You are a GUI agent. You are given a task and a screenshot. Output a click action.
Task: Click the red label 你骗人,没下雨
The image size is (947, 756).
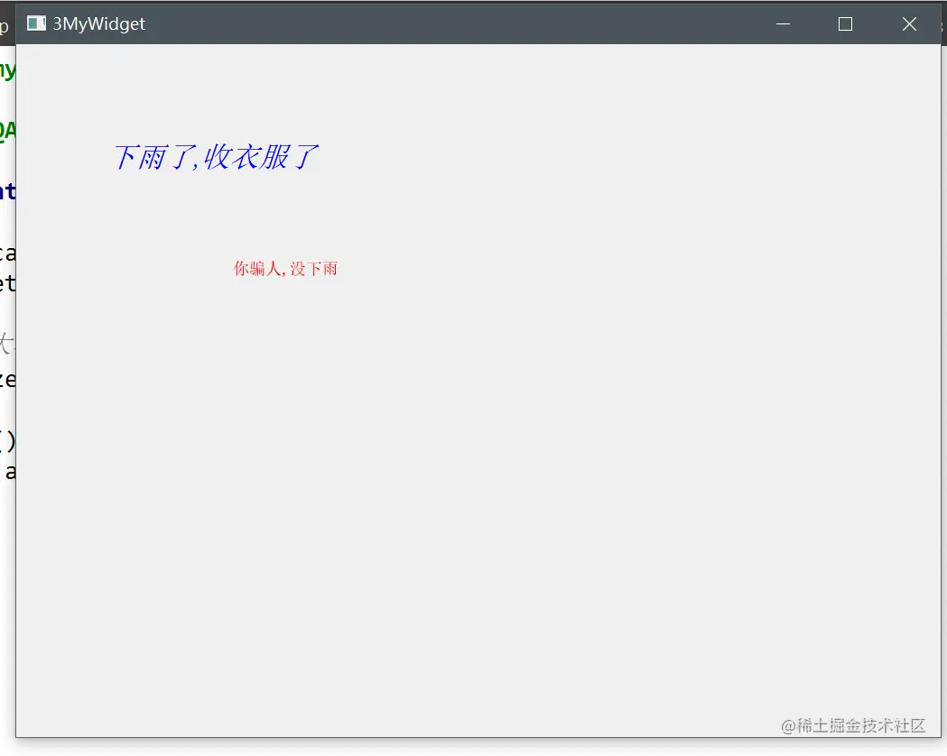click(x=285, y=268)
